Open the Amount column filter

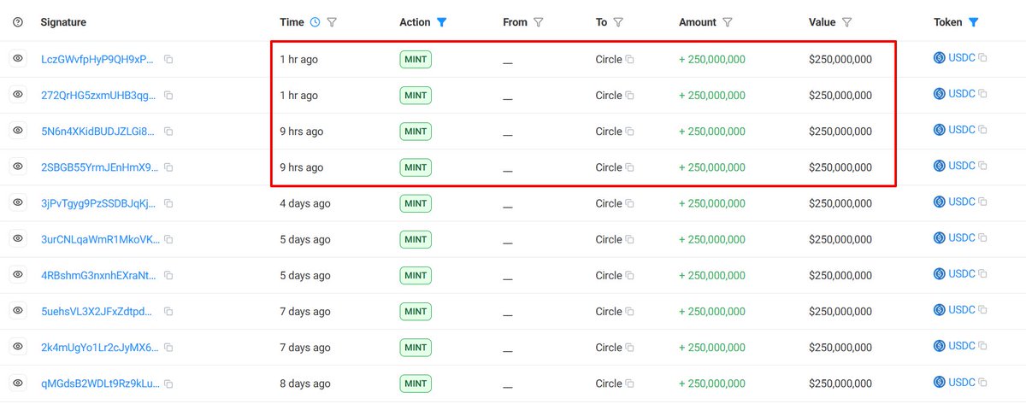(728, 22)
